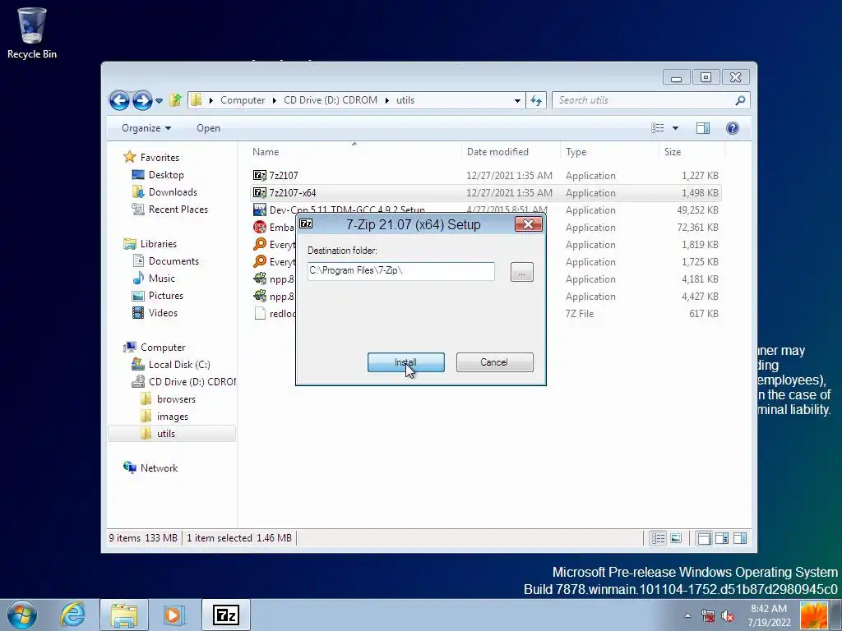
Task: Change the view icon in the toolbar
Action: click(658, 128)
